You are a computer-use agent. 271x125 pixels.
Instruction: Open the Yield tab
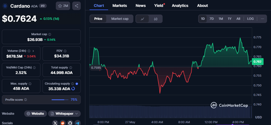tap(159, 6)
